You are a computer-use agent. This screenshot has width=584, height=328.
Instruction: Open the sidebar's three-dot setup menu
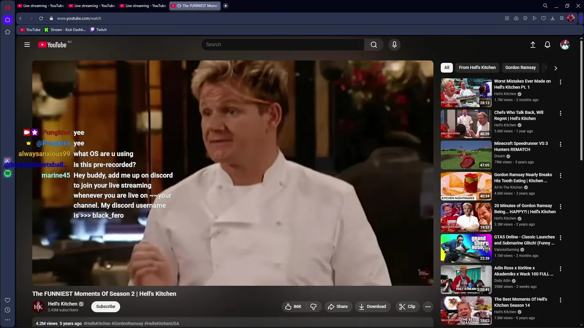(7, 320)
